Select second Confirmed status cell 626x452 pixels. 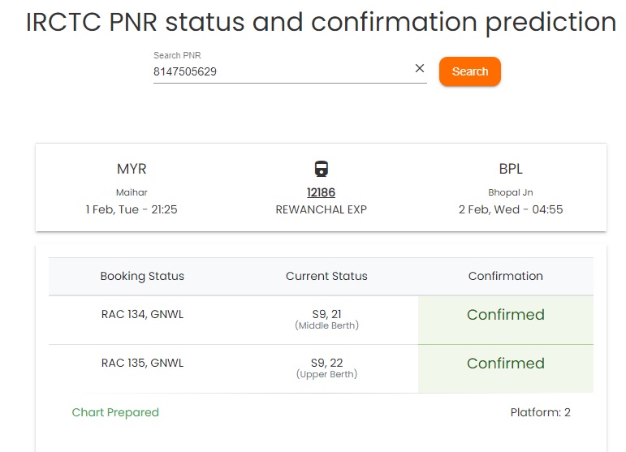point(505,364)
